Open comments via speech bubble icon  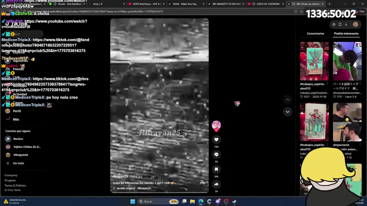click(x=216, y=154)
